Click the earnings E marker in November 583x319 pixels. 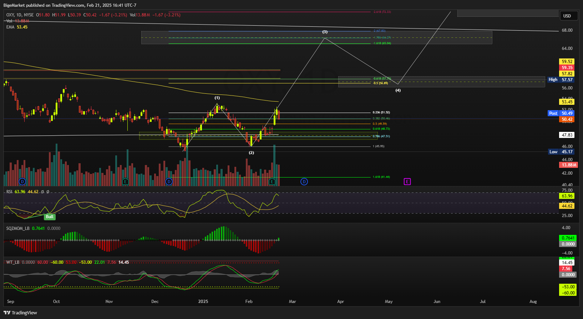[125, 182]
